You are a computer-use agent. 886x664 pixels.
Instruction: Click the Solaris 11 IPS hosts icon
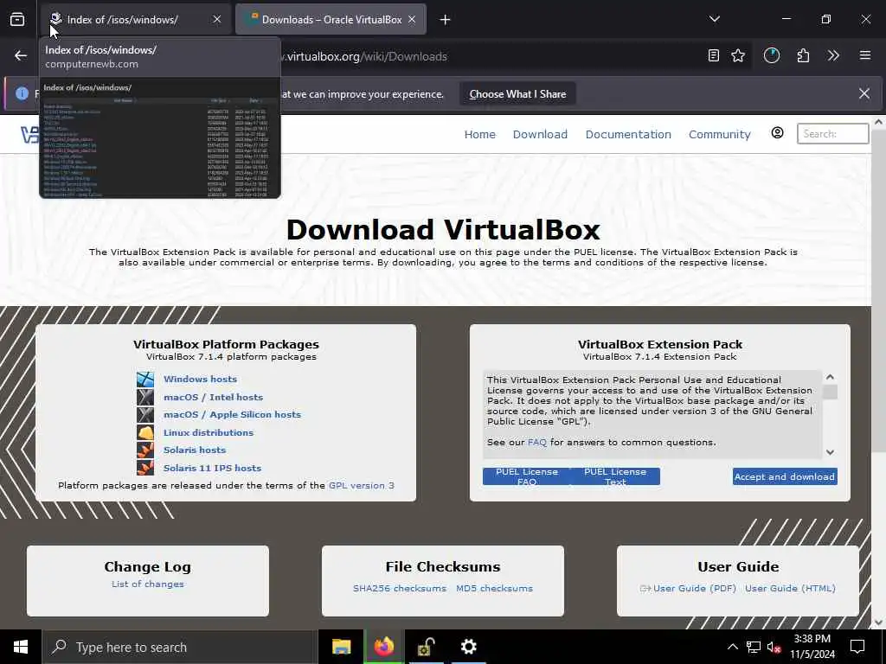[x=145, y=468]
